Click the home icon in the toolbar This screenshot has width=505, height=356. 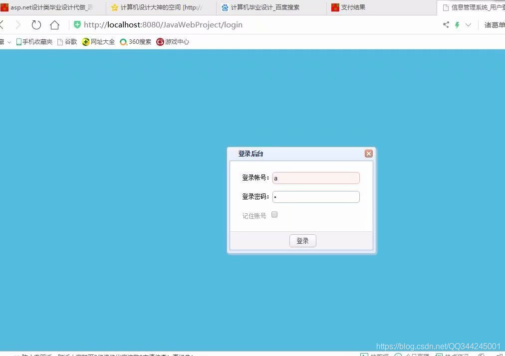pyautogui.click(x=55, y=24)
